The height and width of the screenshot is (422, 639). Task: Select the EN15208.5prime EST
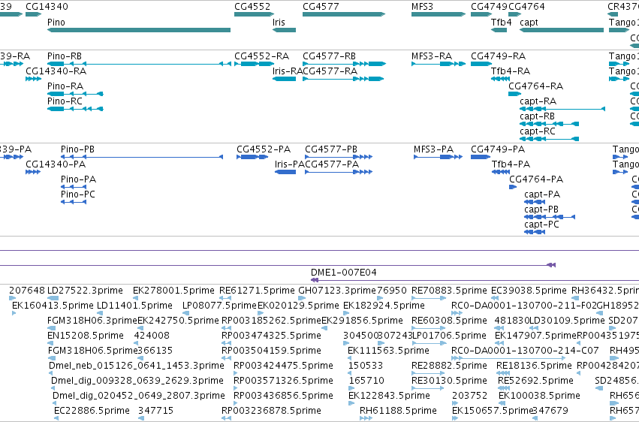click(50, 344)
